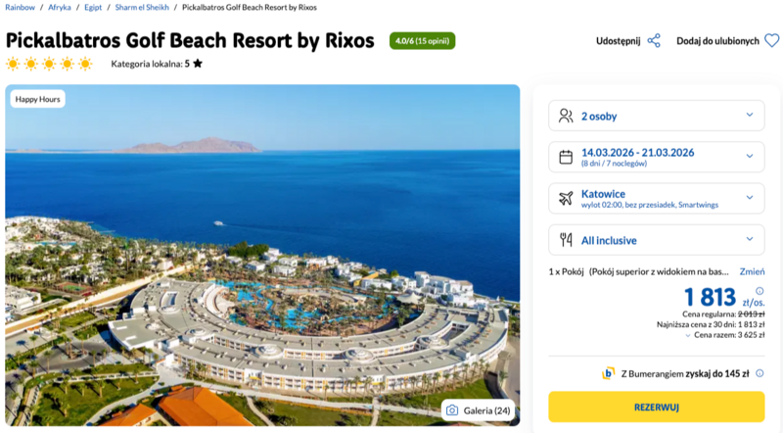Click the cutlery icon in board field
783x433 pixels.
coord(566,239)
